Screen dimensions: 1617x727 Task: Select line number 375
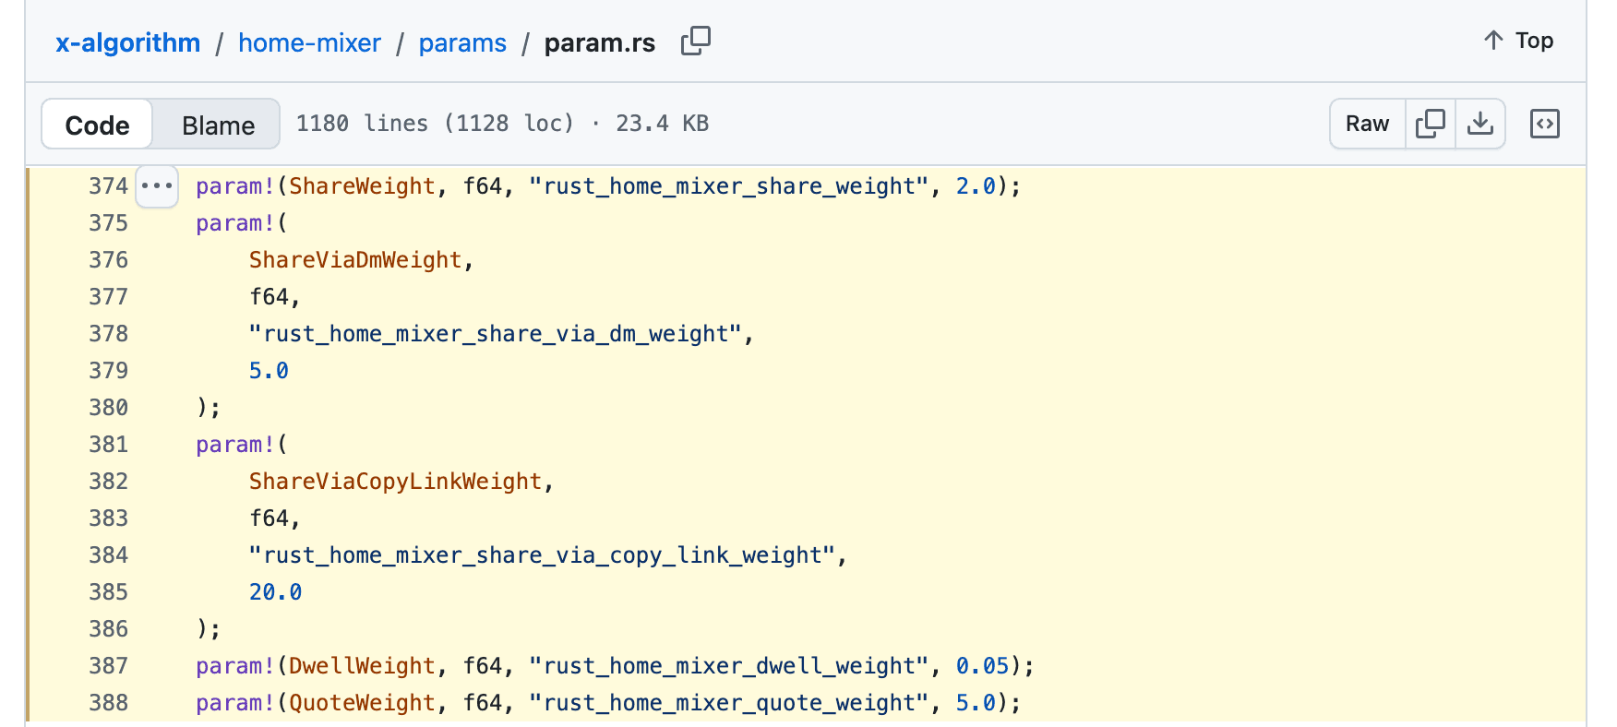click(108, 223)
